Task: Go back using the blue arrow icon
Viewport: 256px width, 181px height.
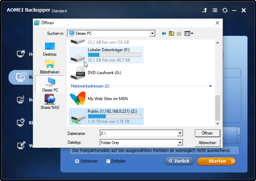Action: (164, 33)
